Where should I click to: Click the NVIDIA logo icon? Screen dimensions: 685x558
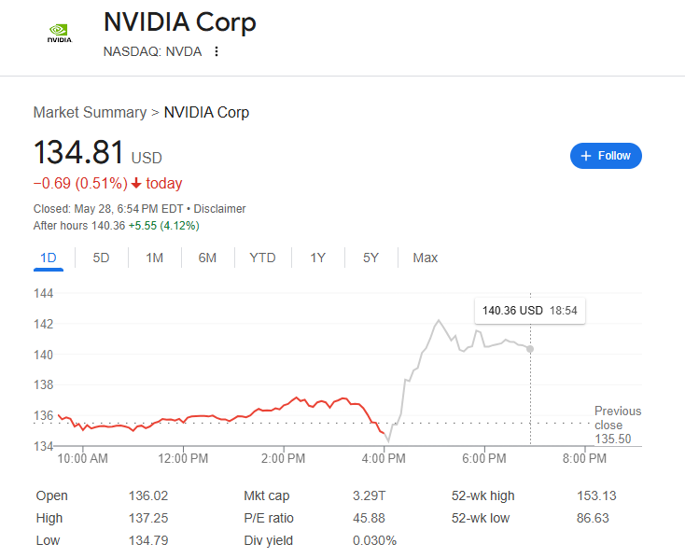(x=59, y=34)
